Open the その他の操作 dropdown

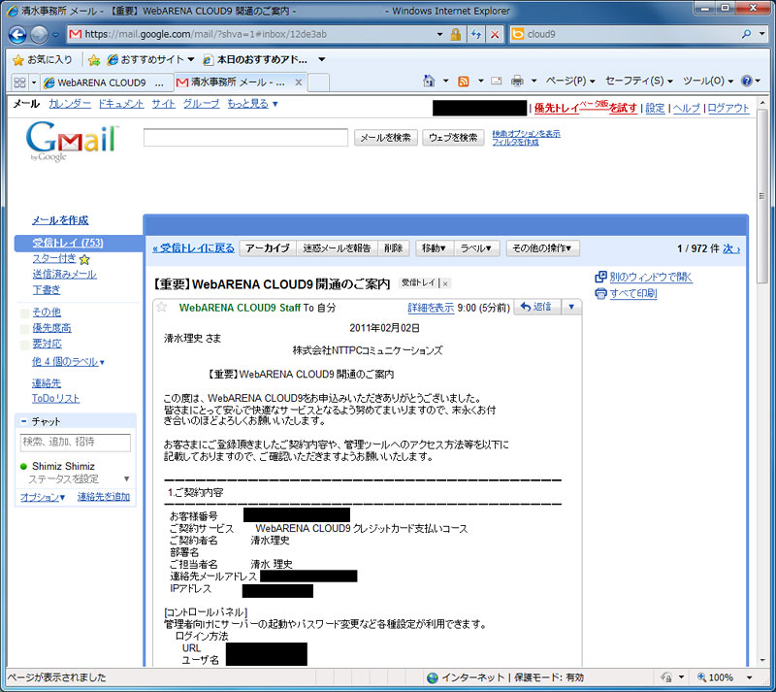[x=542, y=248]
